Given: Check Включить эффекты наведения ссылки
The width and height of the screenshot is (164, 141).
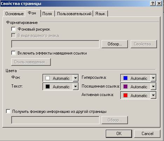Looking at the screenshot, I should tap(13, 53).
